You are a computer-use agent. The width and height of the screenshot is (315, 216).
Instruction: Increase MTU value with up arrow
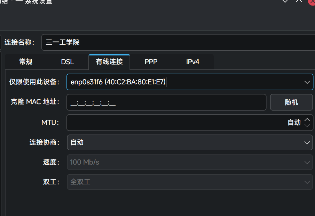(307, 119)
